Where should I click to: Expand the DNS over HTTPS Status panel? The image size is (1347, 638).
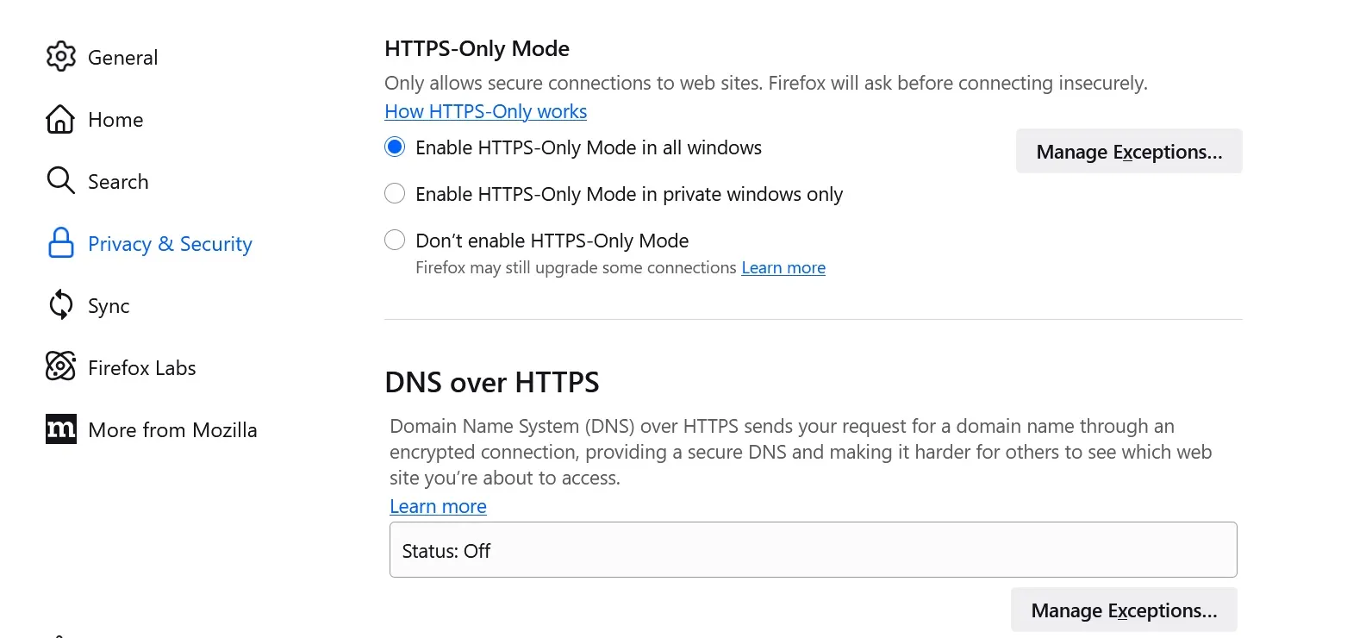[x=813, y=549]
